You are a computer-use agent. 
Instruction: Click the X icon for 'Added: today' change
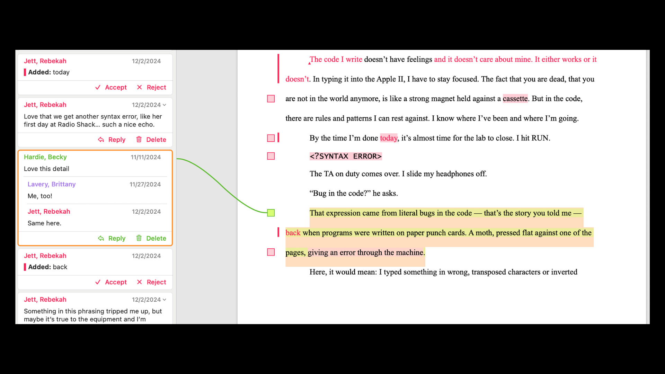pos(140,87)
